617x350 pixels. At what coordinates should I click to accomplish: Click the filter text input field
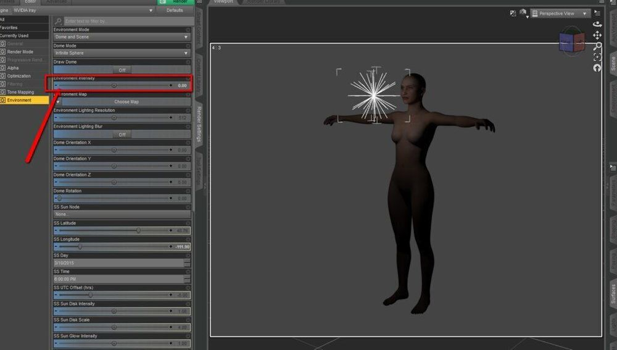tap(129, 21)
